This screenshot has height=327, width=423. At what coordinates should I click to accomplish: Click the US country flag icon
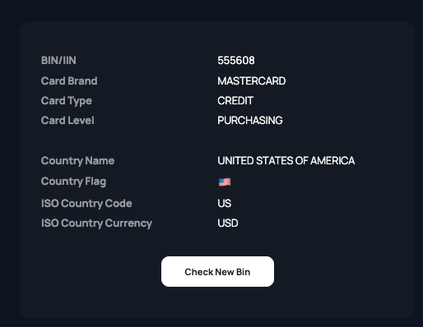point(225,182)
